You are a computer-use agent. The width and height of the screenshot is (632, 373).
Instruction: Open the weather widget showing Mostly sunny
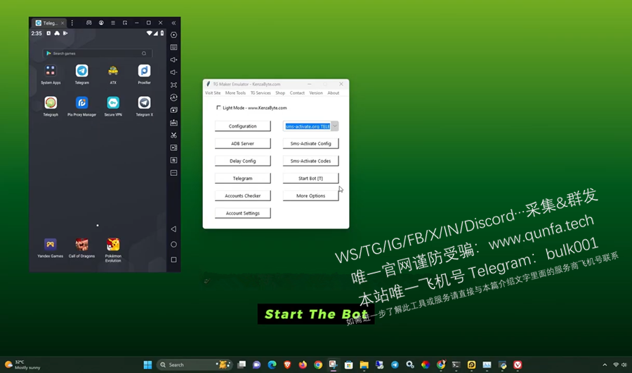[22, 365]
